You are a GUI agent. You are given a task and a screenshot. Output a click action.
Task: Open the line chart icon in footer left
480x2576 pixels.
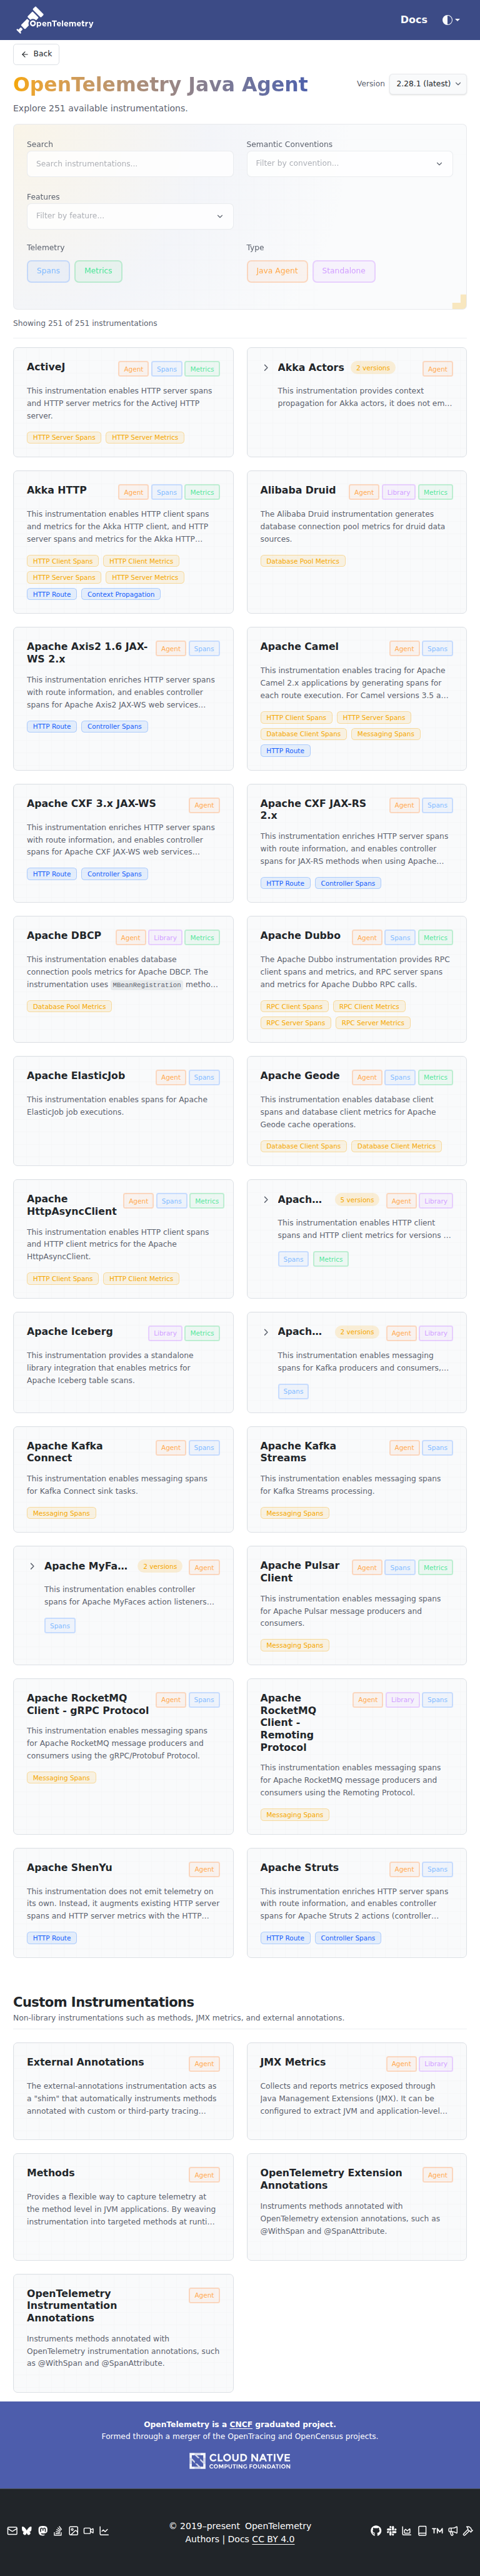(x=104, y=2531)
